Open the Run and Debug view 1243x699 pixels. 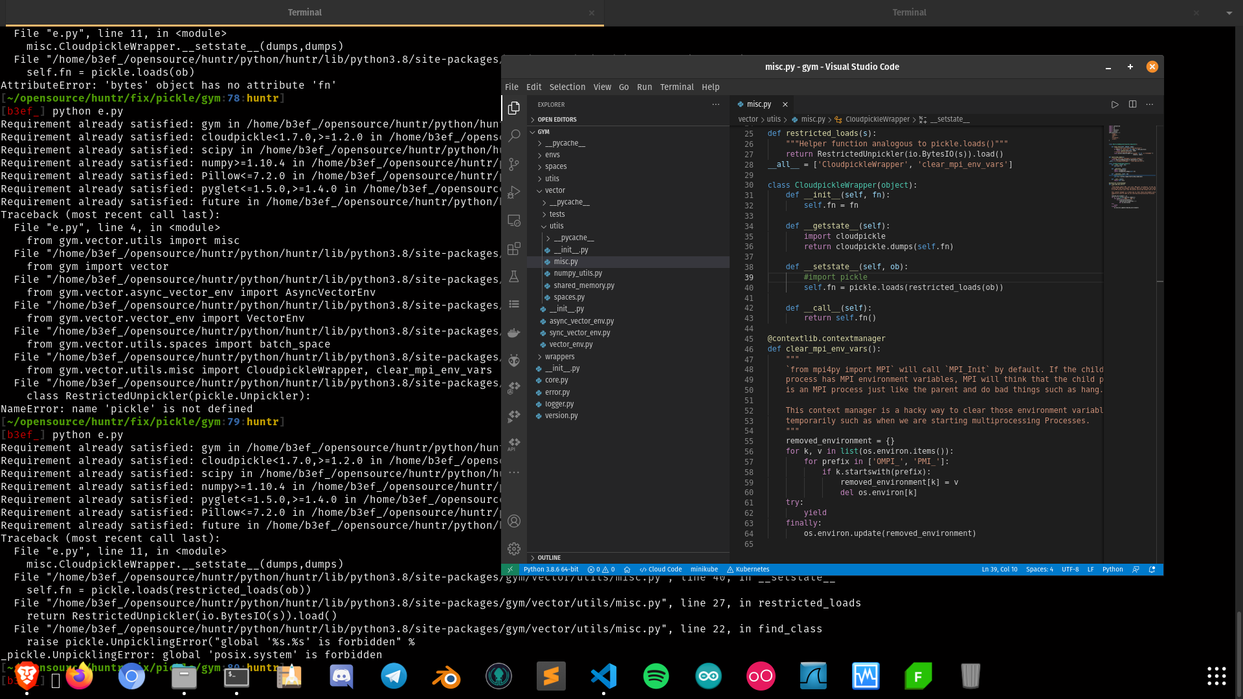[513, 192]
